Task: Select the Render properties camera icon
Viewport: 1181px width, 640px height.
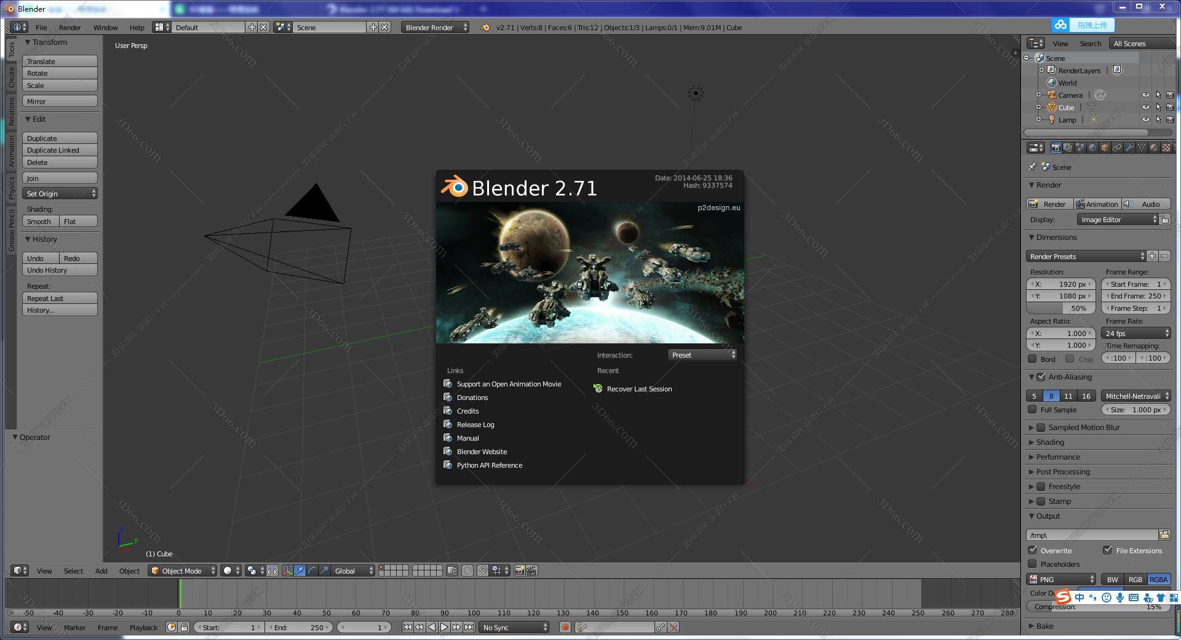Action: click(x=1056, y=148)
